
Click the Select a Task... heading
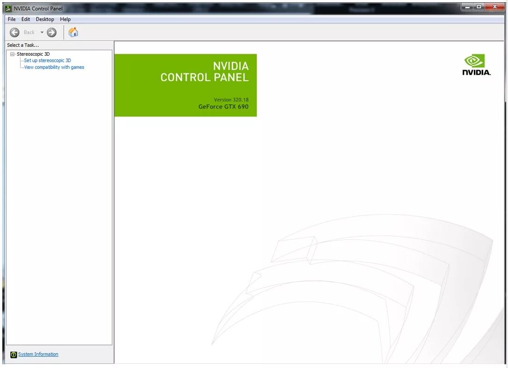(x=23, y=45)
